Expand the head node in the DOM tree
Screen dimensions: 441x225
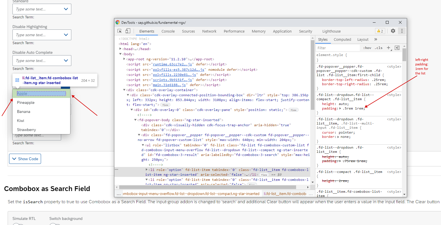click(121, 49)
